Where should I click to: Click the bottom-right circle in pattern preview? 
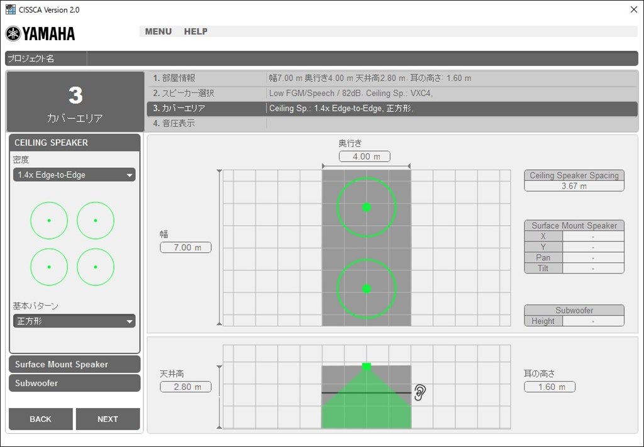click(x=96, y=267)
